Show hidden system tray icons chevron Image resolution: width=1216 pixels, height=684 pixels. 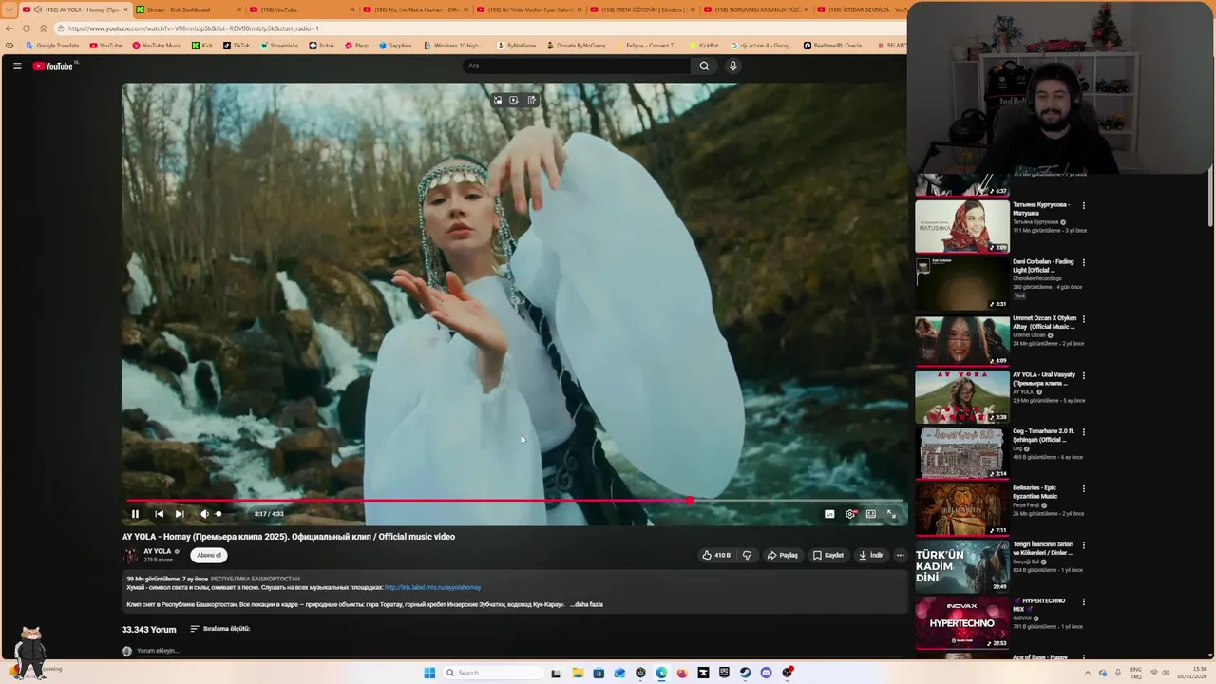click(1088, 673)
